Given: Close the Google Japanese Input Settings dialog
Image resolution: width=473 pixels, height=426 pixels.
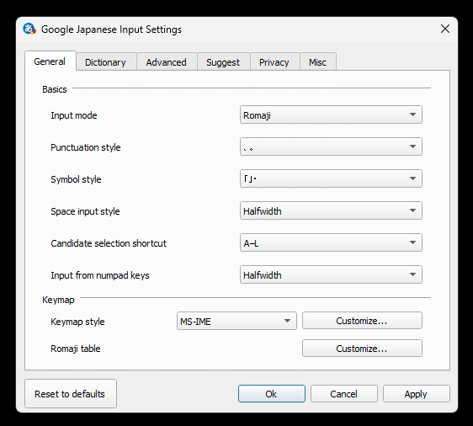Looking at the screenshot, I should (x=445, y=29).
